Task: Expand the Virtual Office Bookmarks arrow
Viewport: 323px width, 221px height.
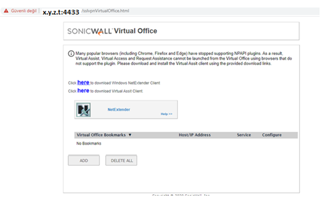Action: tap(130, 135)
